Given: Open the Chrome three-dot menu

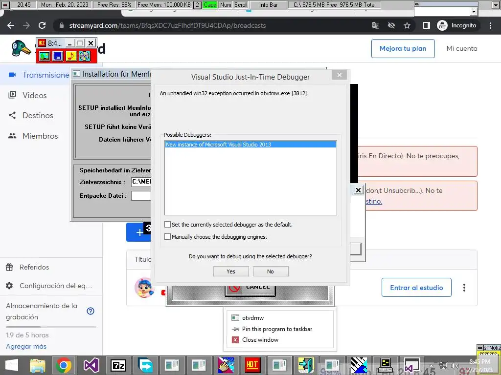Looking at the screenshot, I should [490, 25].
